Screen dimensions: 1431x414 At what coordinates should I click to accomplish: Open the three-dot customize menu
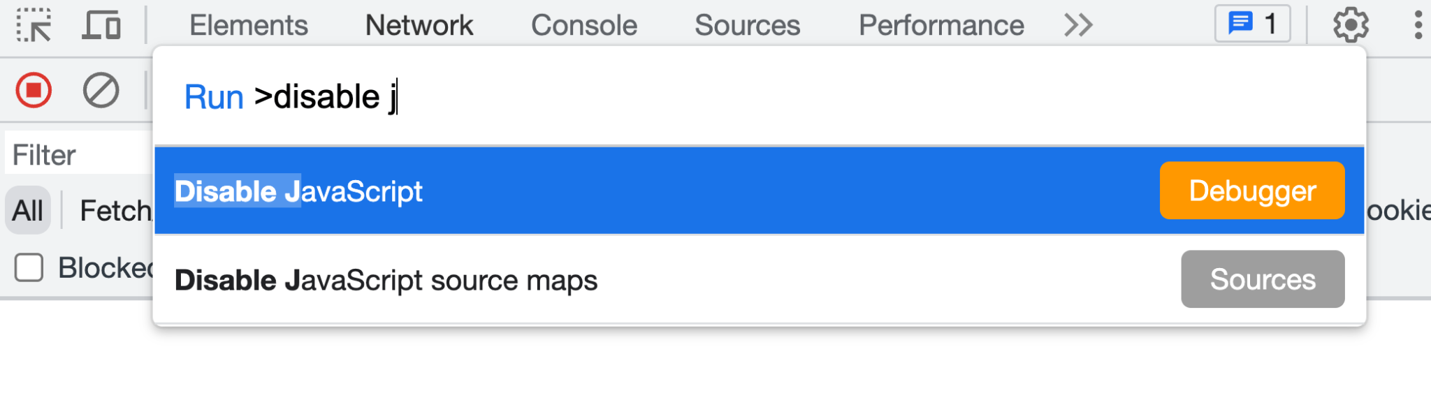(1417, 24)
